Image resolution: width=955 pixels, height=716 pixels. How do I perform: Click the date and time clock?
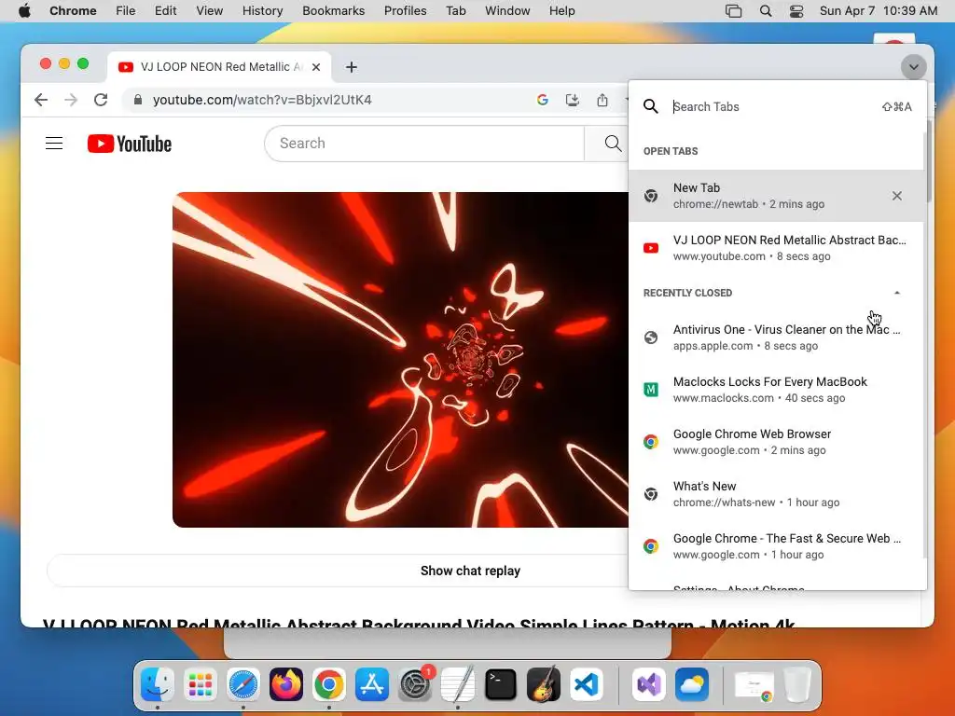879,11
